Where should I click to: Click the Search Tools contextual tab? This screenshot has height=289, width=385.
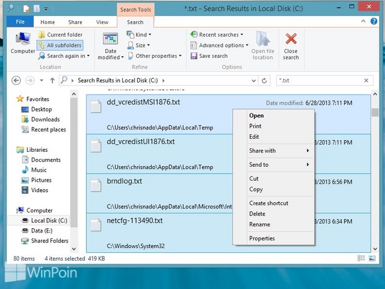(x=135, y=10)
